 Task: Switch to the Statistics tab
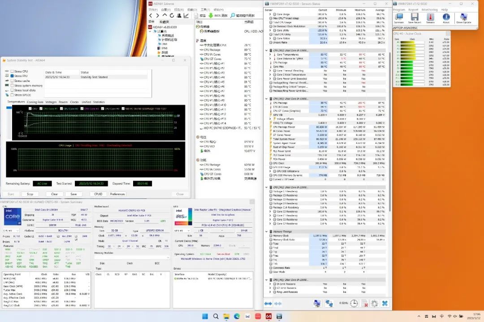pos(99,102)
